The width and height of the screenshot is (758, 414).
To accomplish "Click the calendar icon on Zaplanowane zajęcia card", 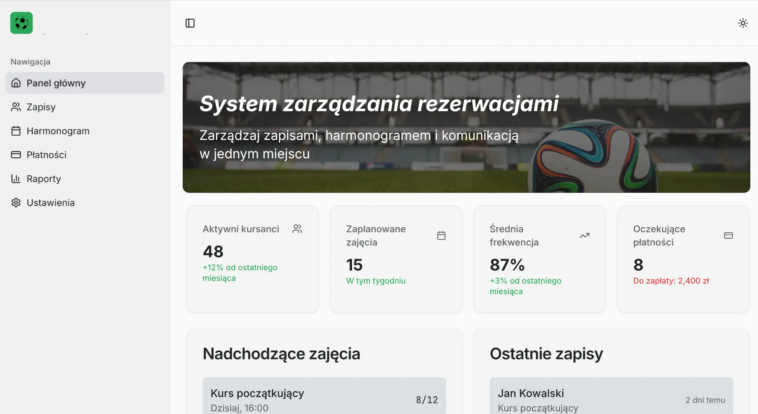I will point(441,235).
